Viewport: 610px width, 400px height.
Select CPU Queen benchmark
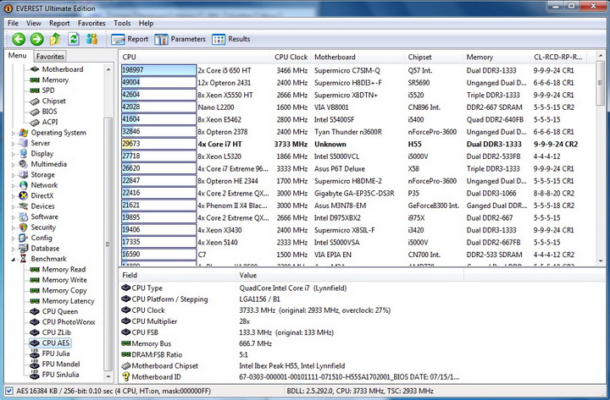click(x=60, y=311)
